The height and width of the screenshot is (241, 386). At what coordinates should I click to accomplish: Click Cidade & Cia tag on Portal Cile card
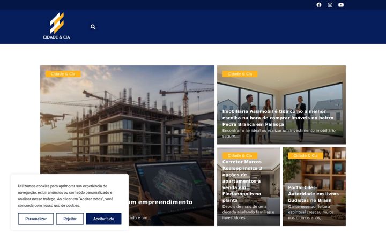click(x=306, y=156)
